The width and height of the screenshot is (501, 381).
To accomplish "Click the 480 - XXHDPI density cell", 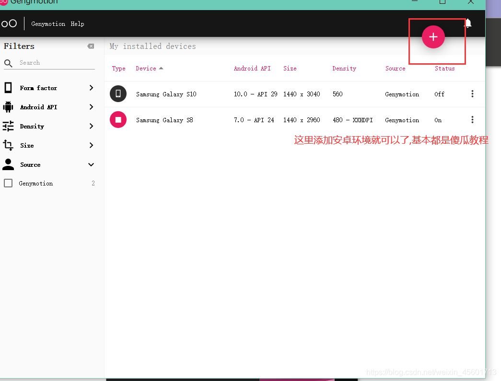I will pyautogui.click(x=353, y=120).
